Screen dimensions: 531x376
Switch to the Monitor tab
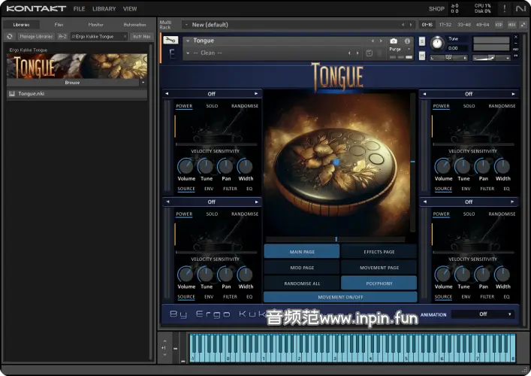pos(96,25)
